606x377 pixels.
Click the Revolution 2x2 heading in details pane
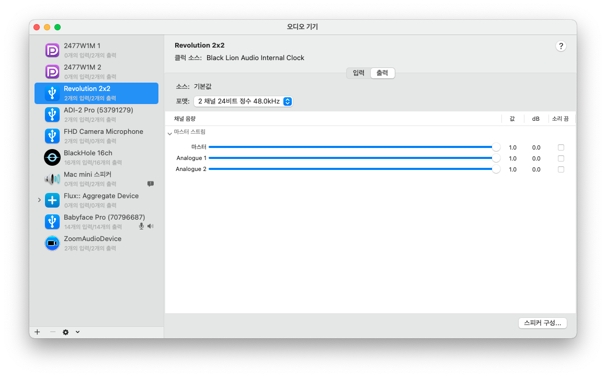pyautogui.click(x=199, y=45)
